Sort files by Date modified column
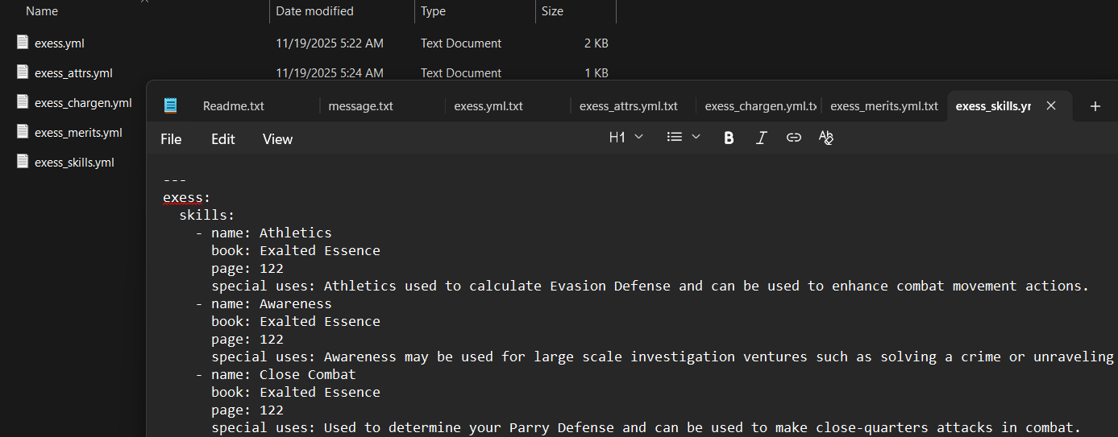Viewport: 1118px width, 437px height. point(314,11)
